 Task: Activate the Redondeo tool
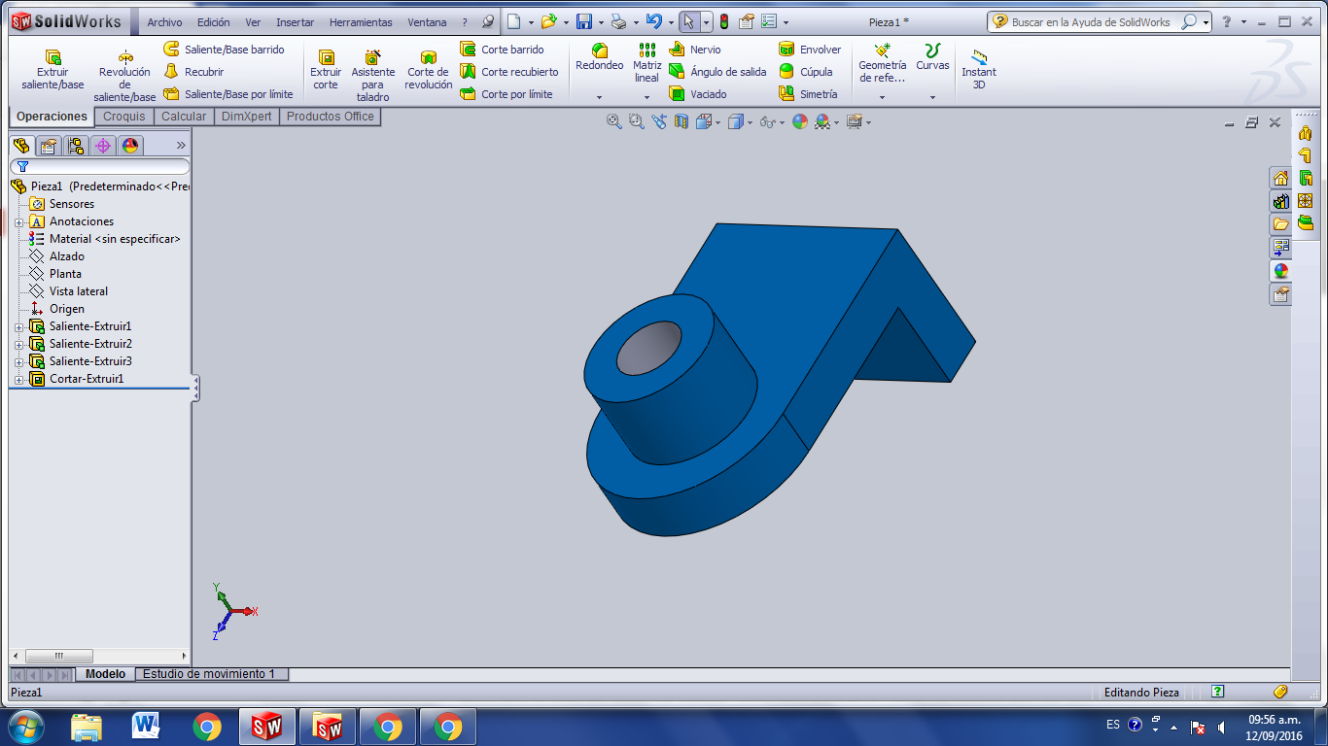(x=598, y=61)
